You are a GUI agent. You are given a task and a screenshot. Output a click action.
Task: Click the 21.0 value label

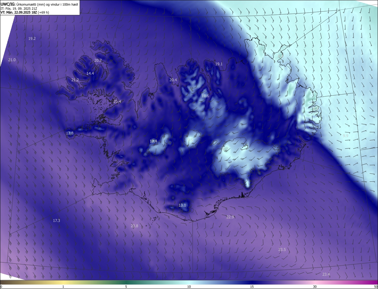tap(12, 60)
